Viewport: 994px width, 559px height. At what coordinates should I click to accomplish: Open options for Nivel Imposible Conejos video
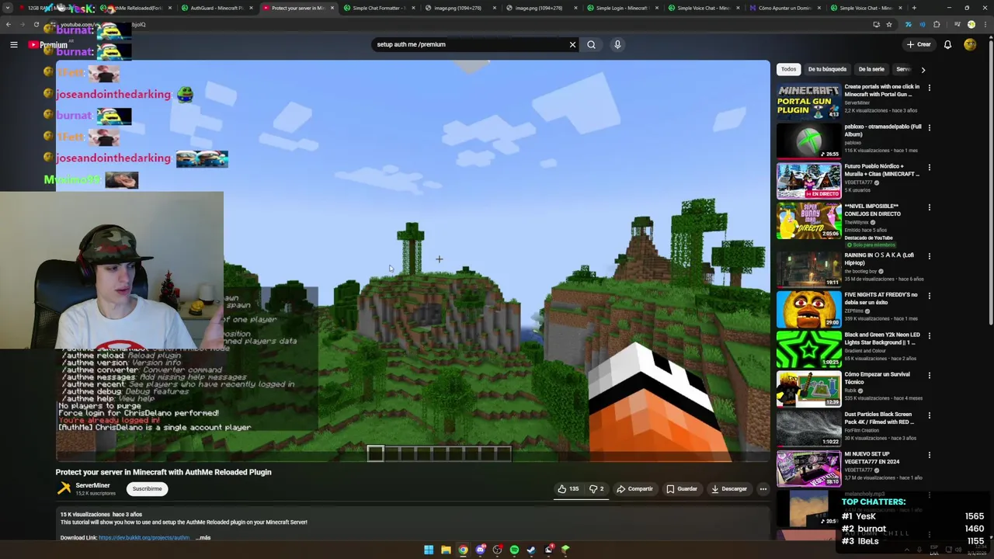(929, 207)
